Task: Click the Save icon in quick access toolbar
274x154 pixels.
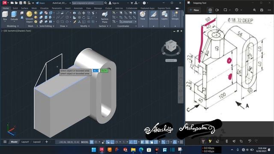Action: coord(21,3)
